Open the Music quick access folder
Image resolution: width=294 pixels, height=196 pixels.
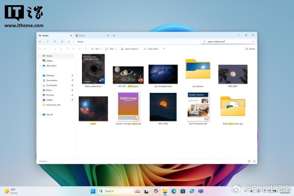[x=56, y=90]
